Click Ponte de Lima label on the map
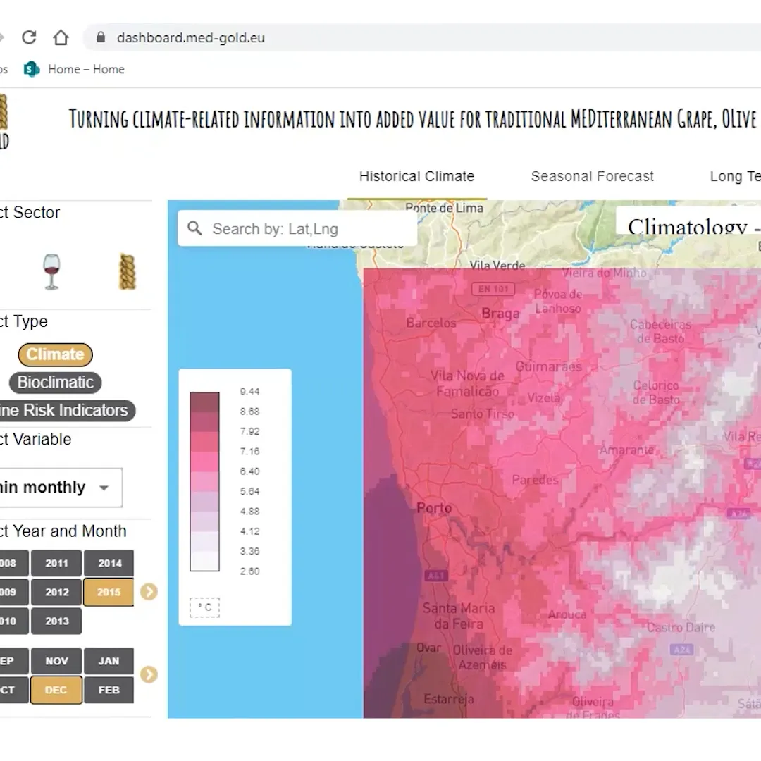Screen dimensions: 761x761 444,208
